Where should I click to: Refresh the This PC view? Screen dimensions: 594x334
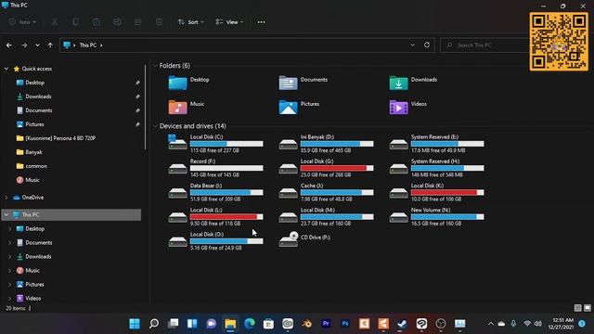coord(427,45)
